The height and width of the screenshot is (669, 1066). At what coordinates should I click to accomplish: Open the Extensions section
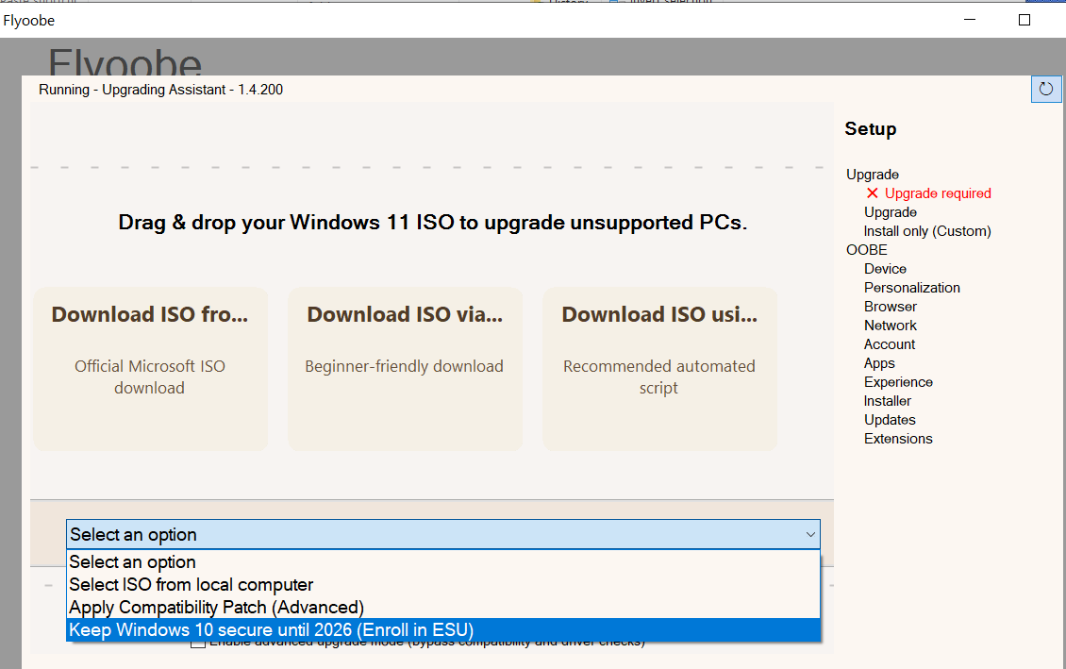(897, 439)
